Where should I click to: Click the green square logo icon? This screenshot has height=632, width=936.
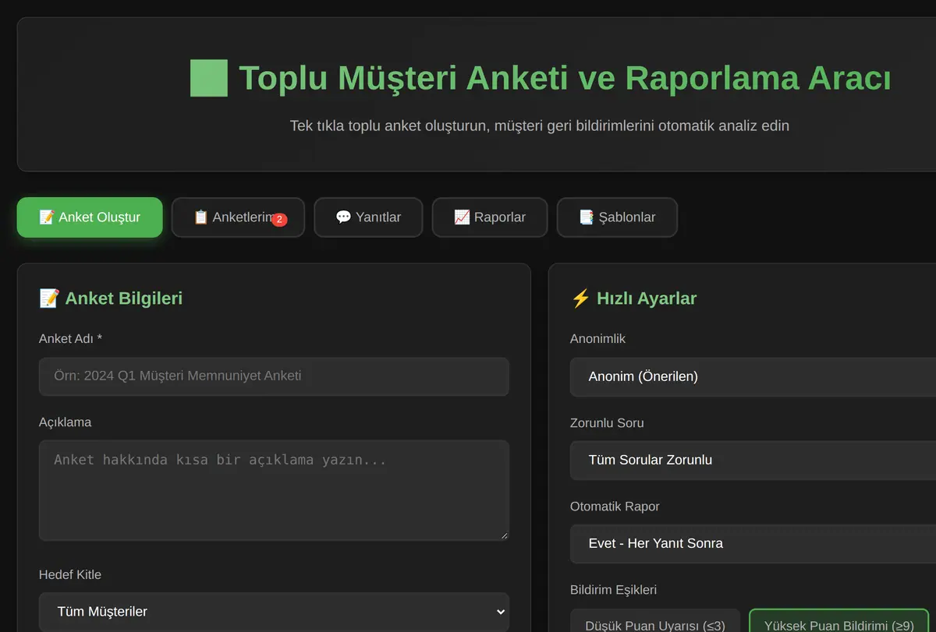tap(209, 78)
